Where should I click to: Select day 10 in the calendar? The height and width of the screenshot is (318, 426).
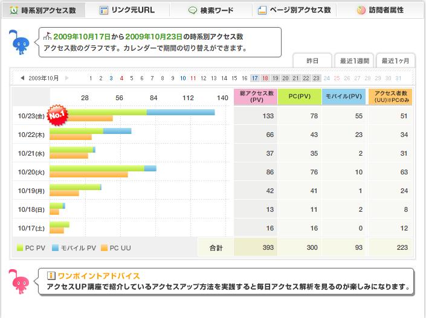click(x=183, y=78)
